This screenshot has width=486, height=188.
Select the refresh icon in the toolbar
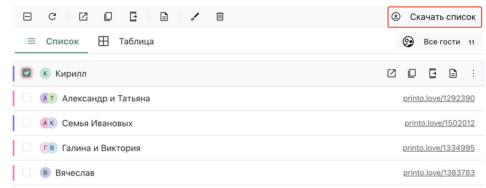pos(52,16)
